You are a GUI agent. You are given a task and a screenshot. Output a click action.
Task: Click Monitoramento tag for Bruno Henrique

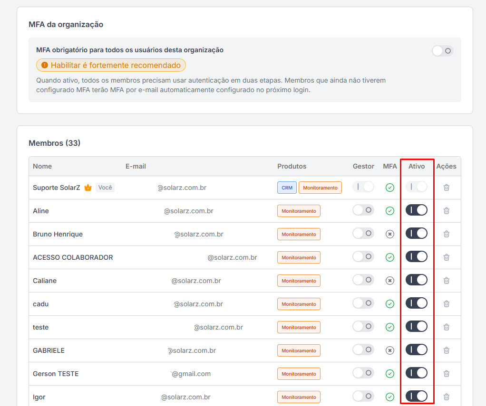pos(299,234)
